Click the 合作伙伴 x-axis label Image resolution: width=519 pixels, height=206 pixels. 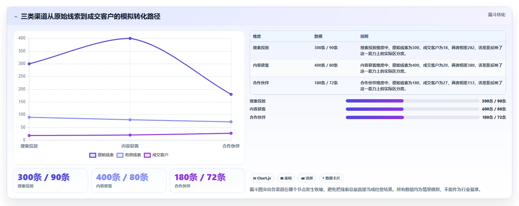point(231,146)
